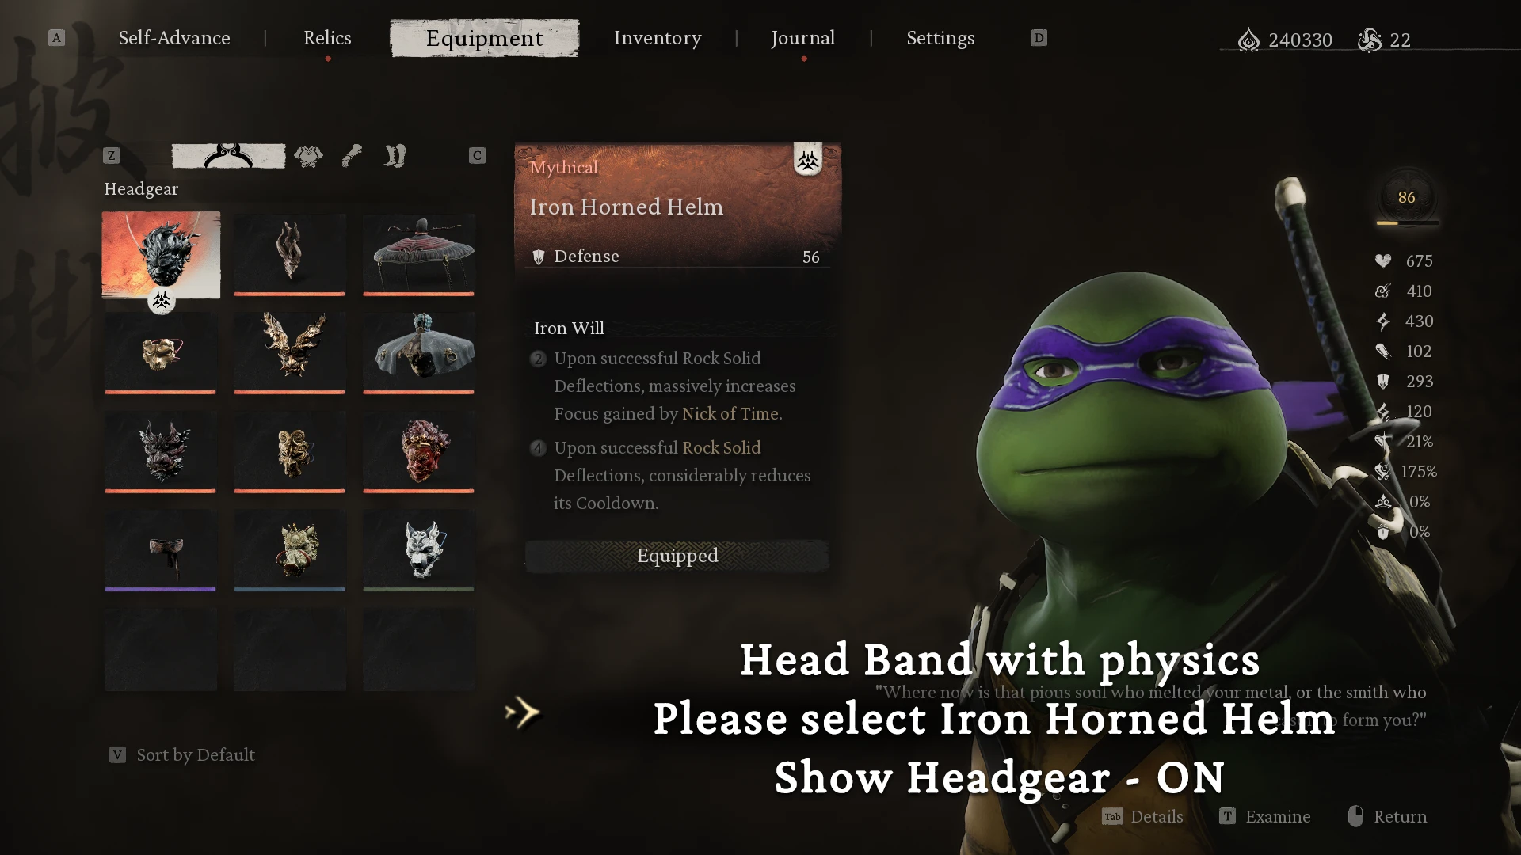Select the leg greaves category icon

tap(395, 156)
